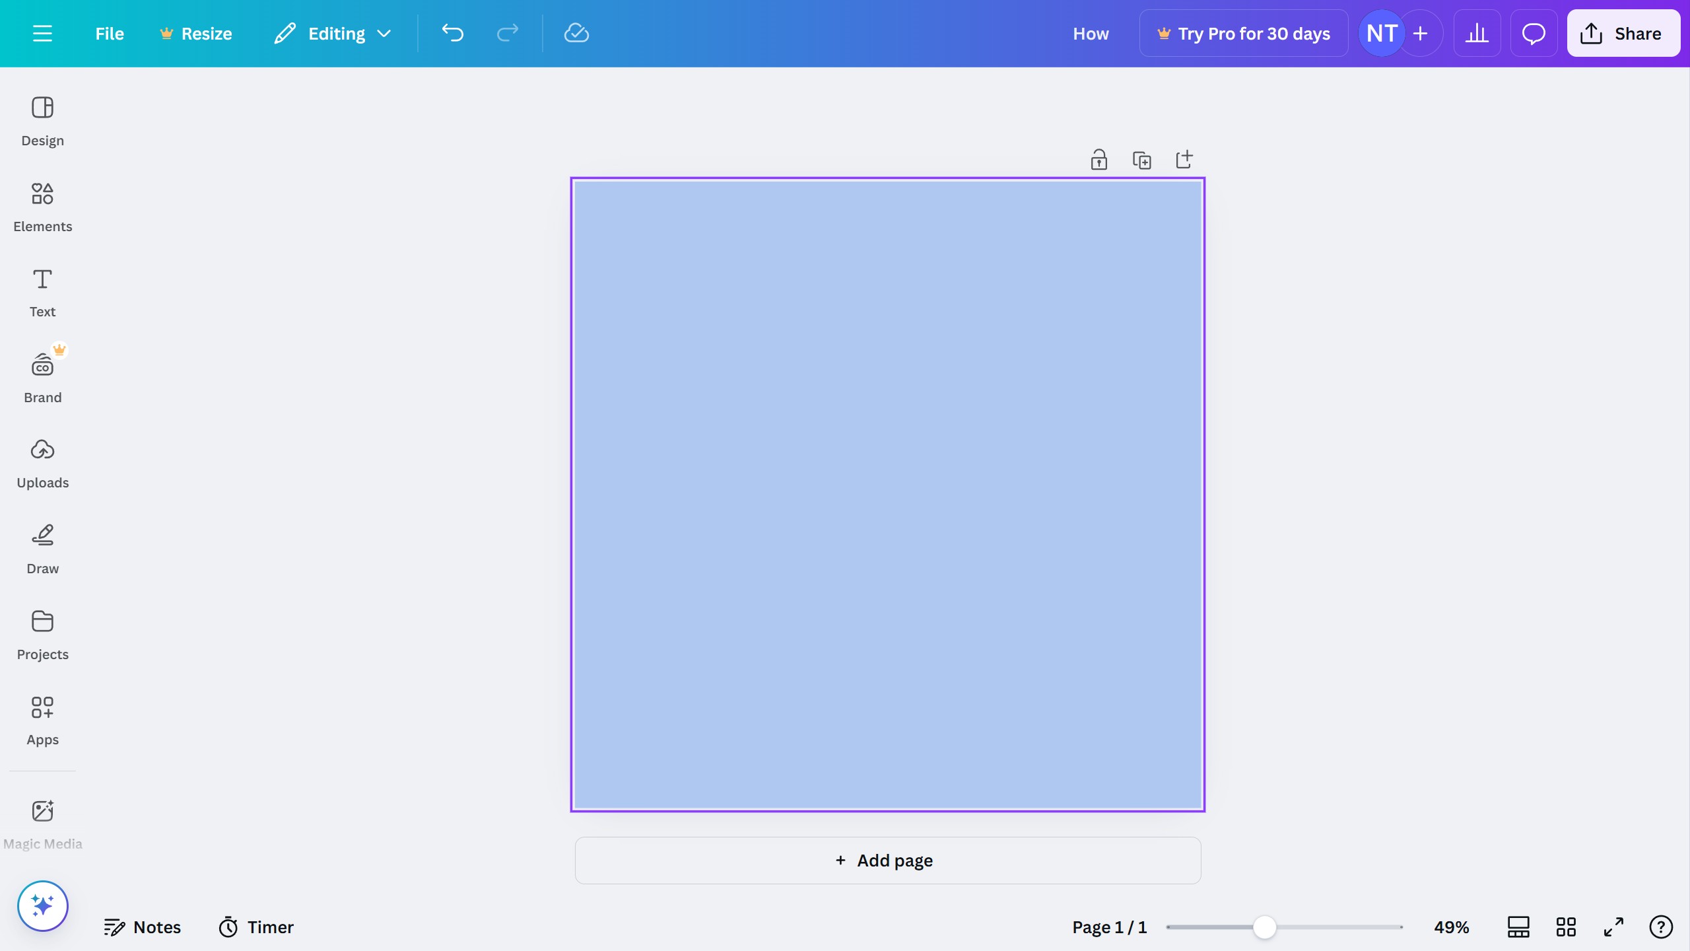Switch to grid view of pages
This screenshot has width=1690, height=951.
[x=1567, y=927]
